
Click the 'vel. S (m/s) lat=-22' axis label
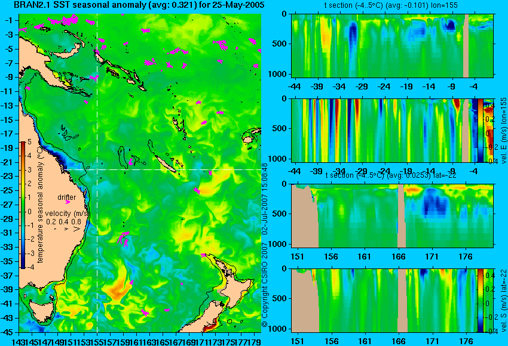coord(504,301)
